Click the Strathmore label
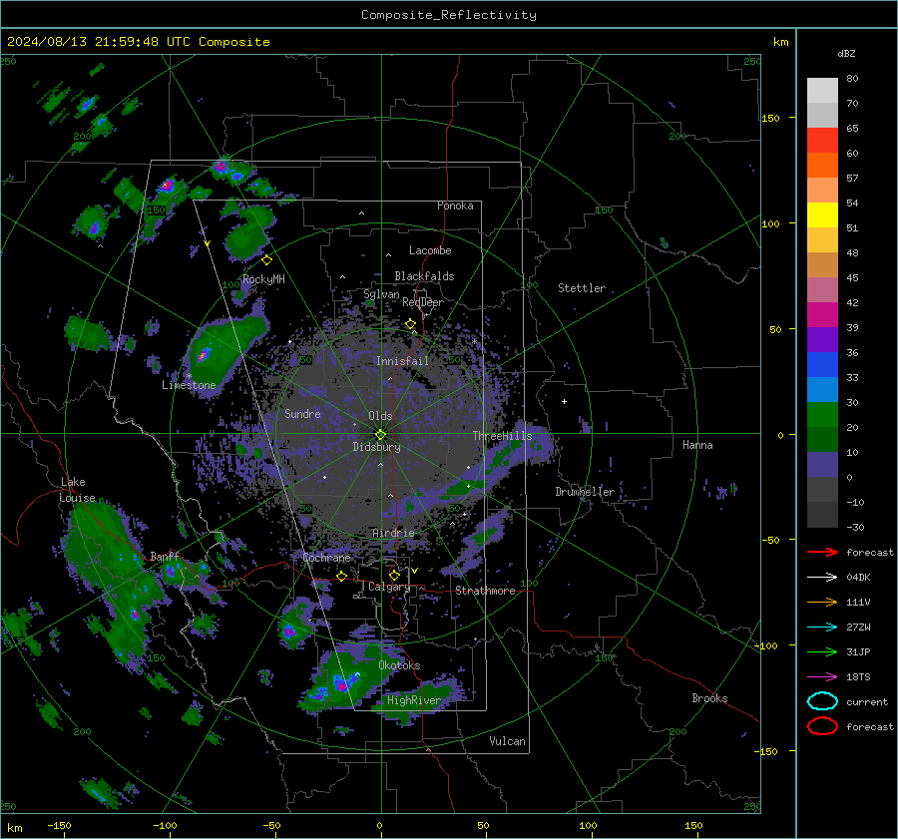The image size is (898, 839). coord(485,591)
